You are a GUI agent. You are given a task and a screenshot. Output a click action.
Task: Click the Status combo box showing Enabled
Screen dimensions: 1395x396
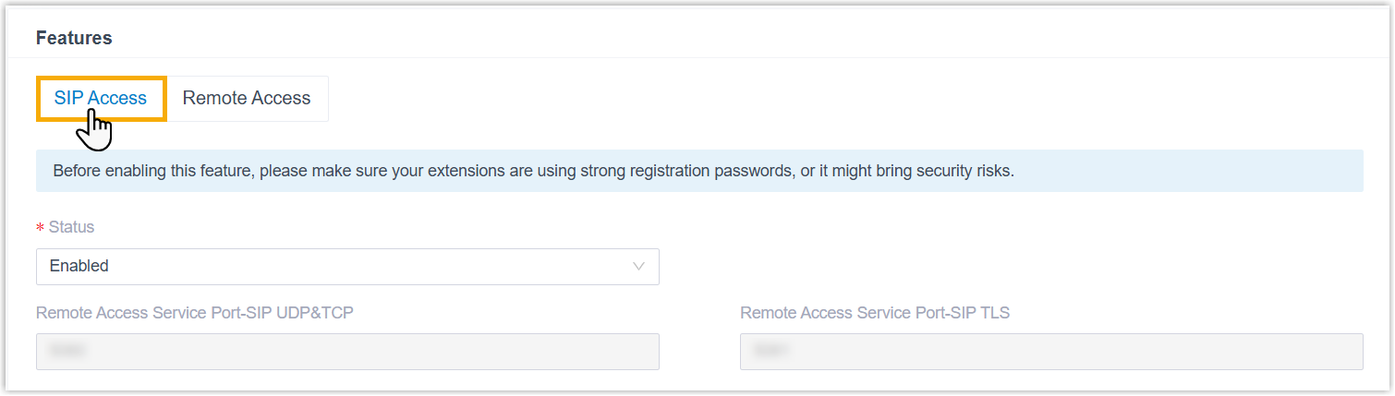pos(347,266)
